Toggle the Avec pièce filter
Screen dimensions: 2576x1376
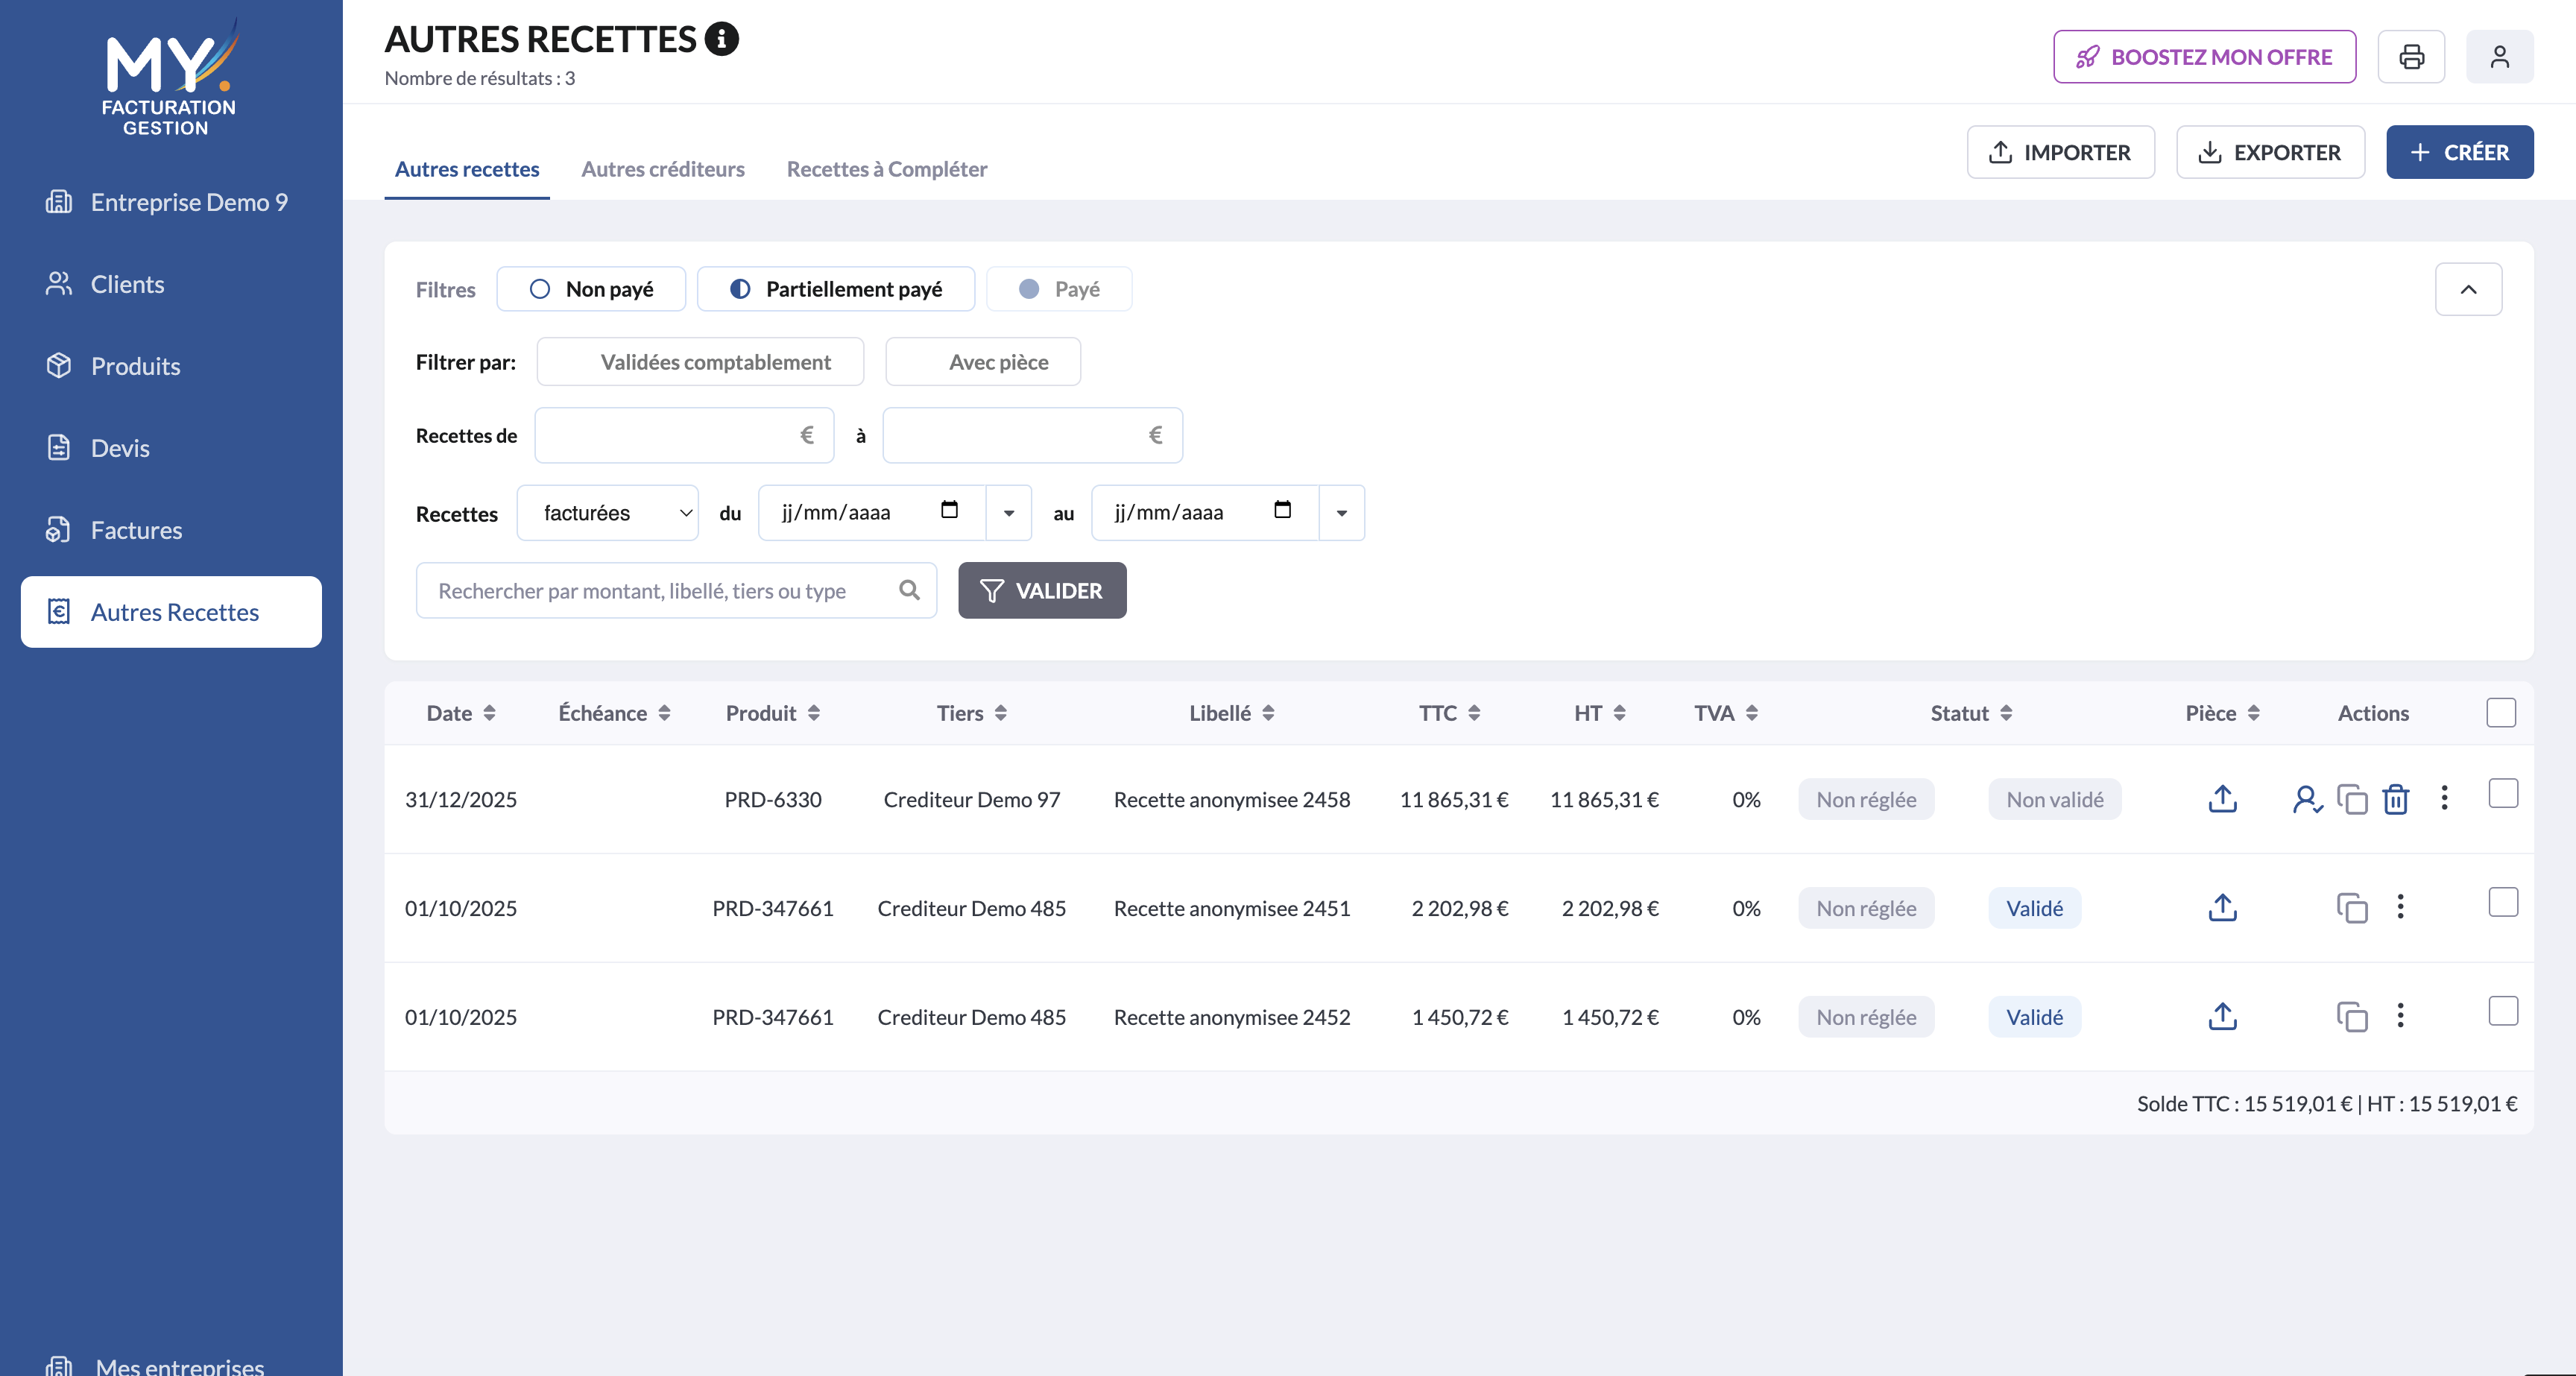(983, 362)
